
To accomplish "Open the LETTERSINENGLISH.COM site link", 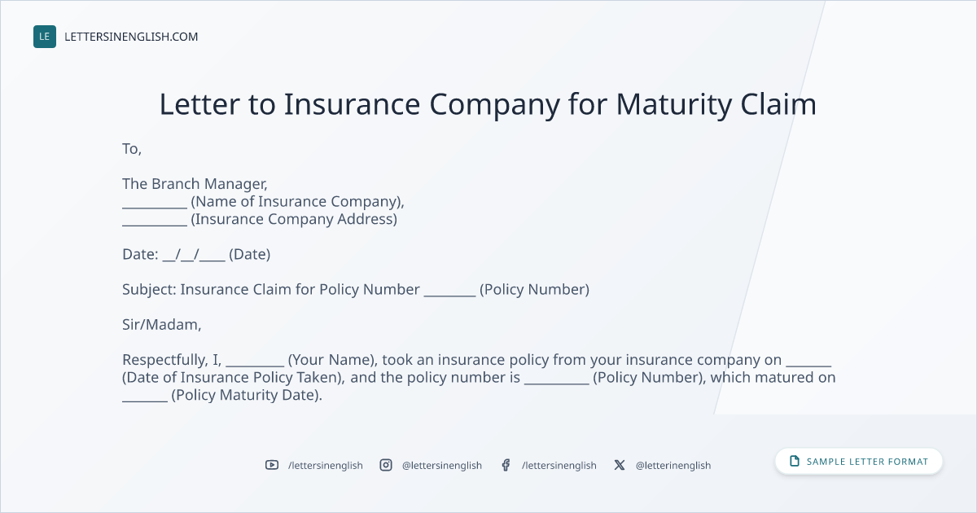I will click(x=131, y=37).
